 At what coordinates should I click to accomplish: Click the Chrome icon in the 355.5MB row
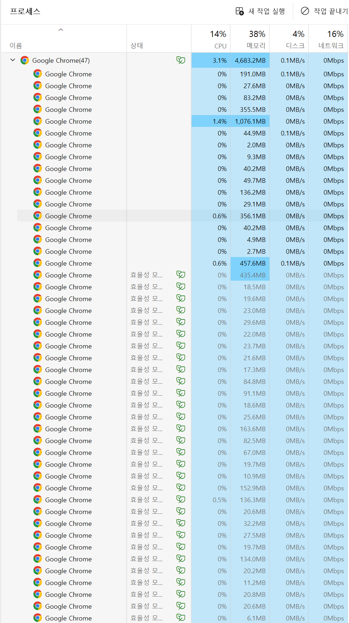[38, 109]
